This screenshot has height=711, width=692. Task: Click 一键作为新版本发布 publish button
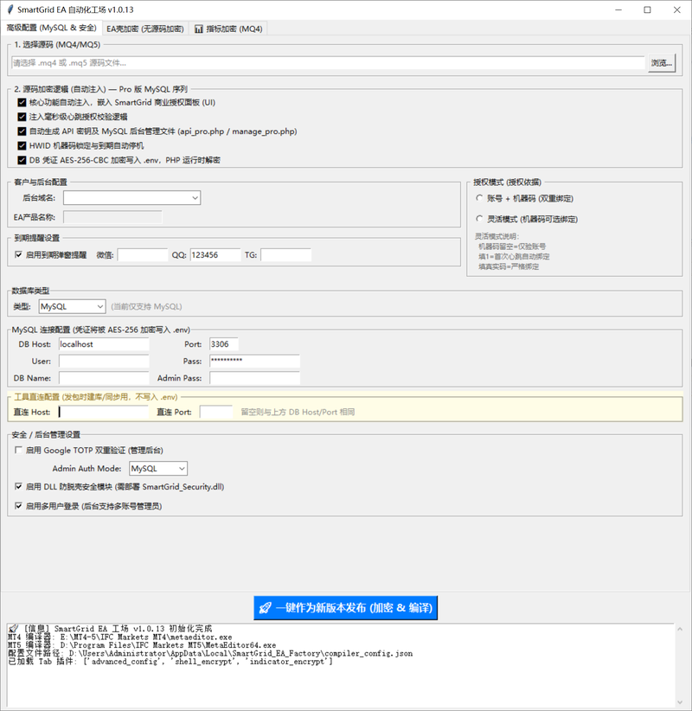tap(345, 608)
